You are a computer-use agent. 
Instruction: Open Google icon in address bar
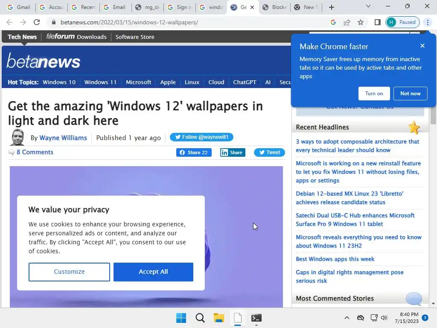(333, 22)
